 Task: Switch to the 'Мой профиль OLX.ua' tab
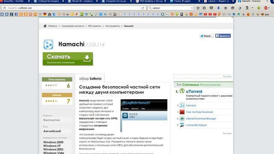click(x=151, y=1)
